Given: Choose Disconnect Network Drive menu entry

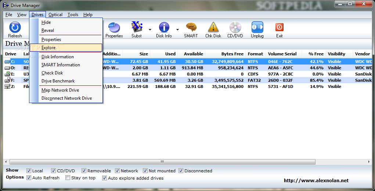Looking at the screenshot, I should coord(66,98).
